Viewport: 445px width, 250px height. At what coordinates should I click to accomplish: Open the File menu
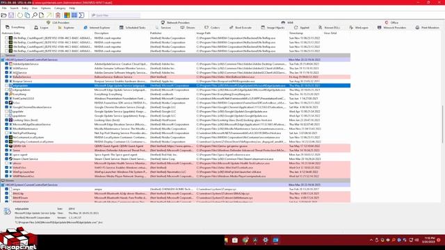tap(4, 8)
